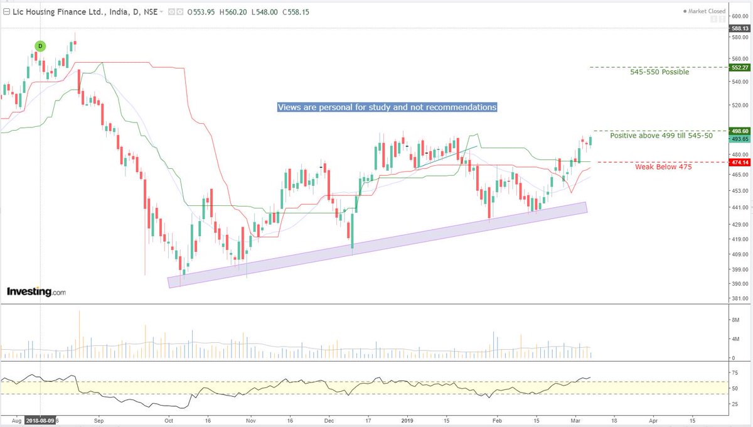Select 'Positive above 499 till 545-50' annotation
The height and width of the screenshot is (427, 753).
[661, 135]
